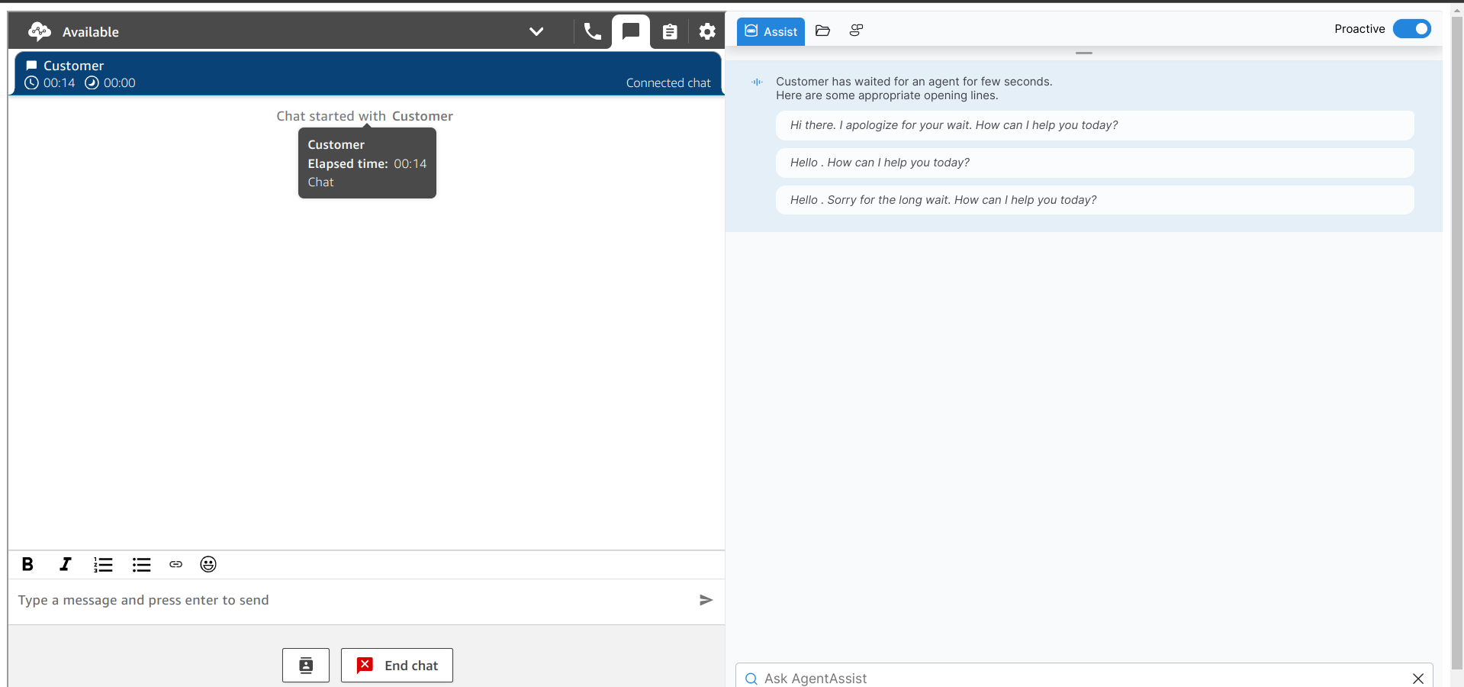1464x687 pixels.
Task: Open the chat channel icon
Action: 630,31
